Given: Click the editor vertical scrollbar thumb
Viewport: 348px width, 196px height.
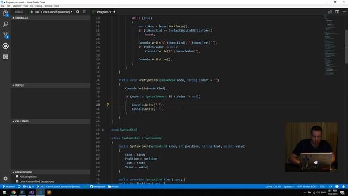Looking at the screenshot, I should (346, 46).
